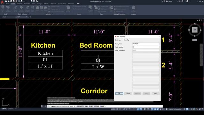Open the Parametric ribbon tab
Viewport: 204px width, 115px height.
tap(27, 4)
